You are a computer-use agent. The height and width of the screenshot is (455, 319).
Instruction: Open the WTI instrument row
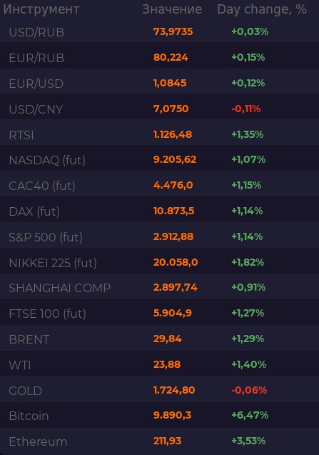(x=160, y=365)
